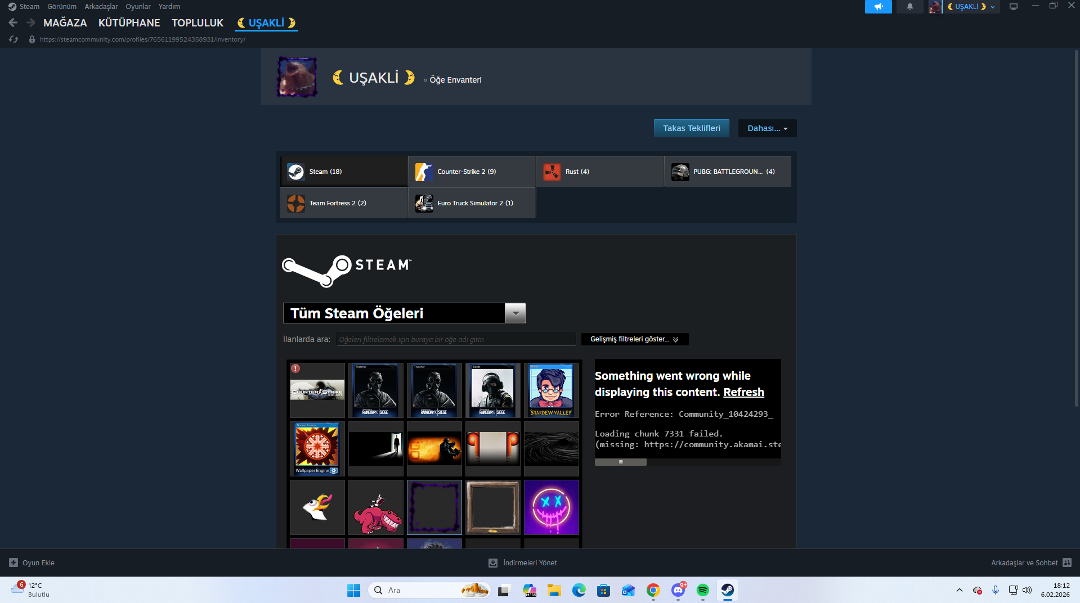The width and height of the screenshot is (1080, 603).
Task: Open the Steam menu in the title bar
Action: tap(29, 7)
